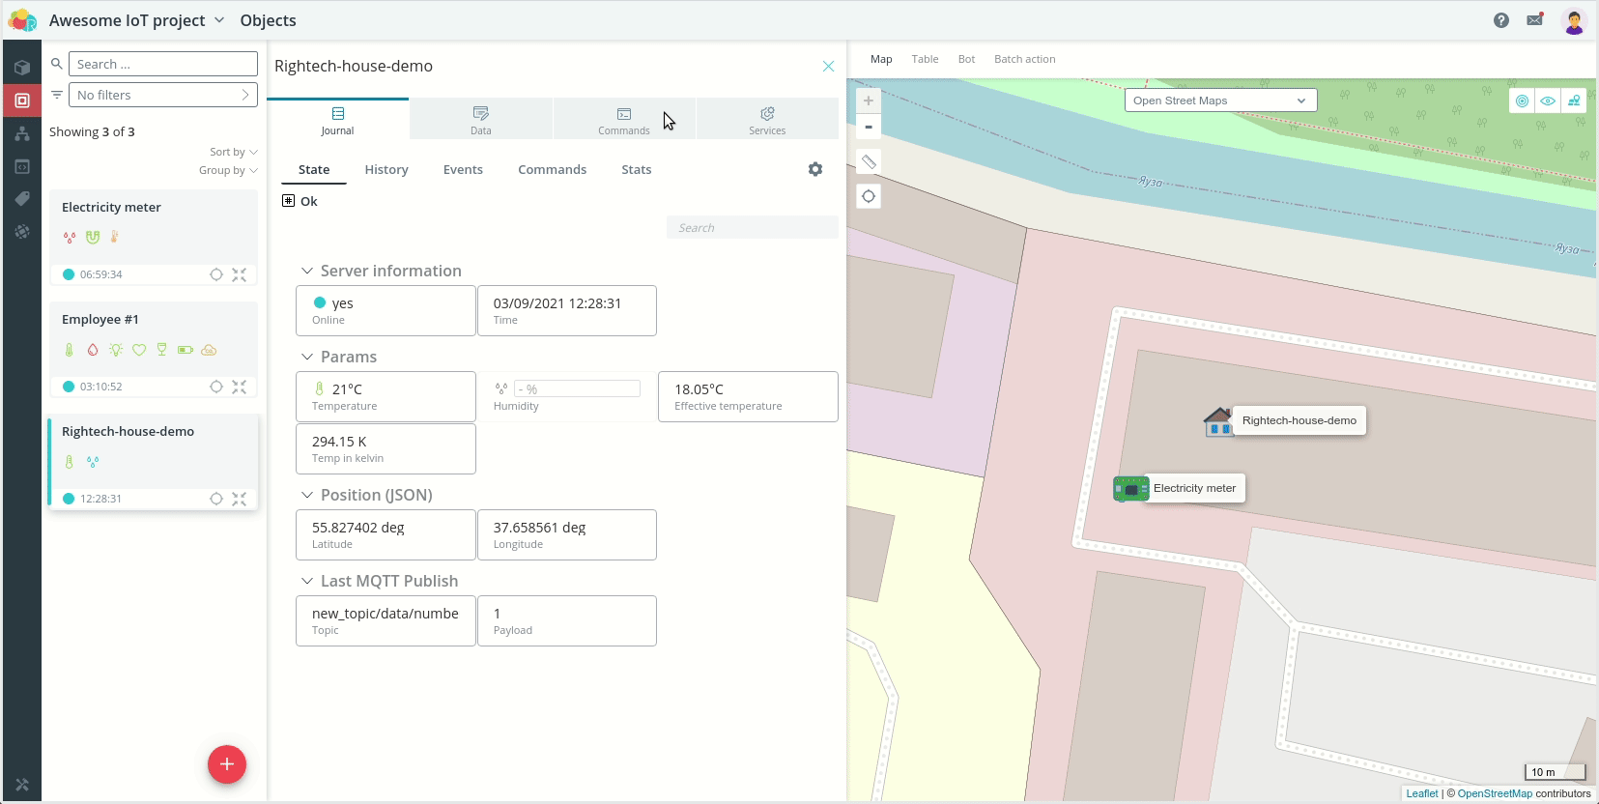Collapse the Last MQTT Publish section

coord(307,582)
